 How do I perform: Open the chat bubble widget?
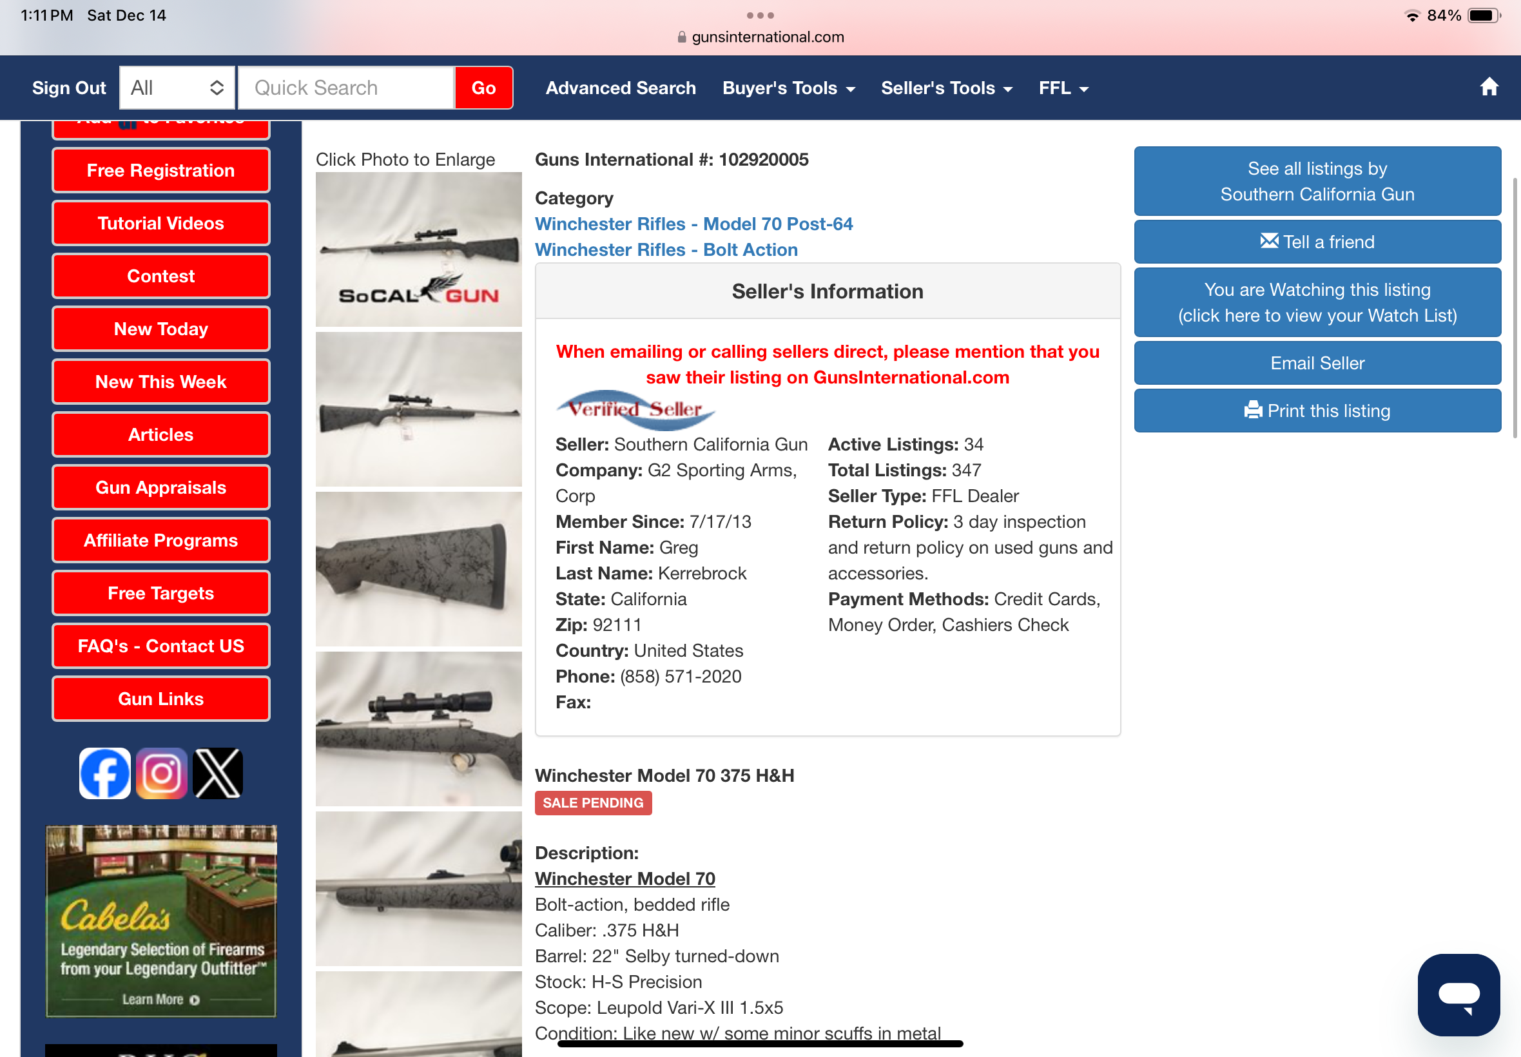pyautogui.click(x=1458, y=994)
